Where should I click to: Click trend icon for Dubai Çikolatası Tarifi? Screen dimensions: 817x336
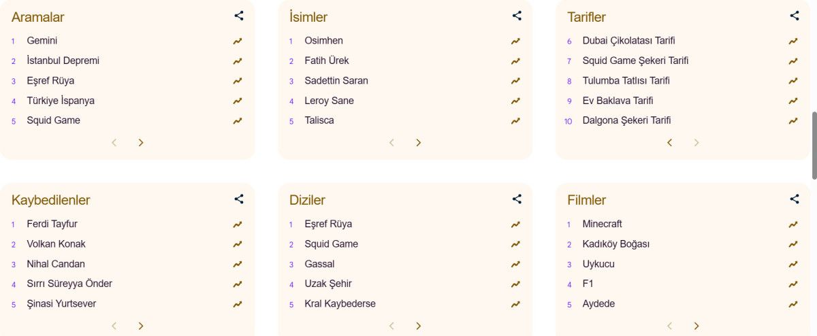tap(793, 41)
